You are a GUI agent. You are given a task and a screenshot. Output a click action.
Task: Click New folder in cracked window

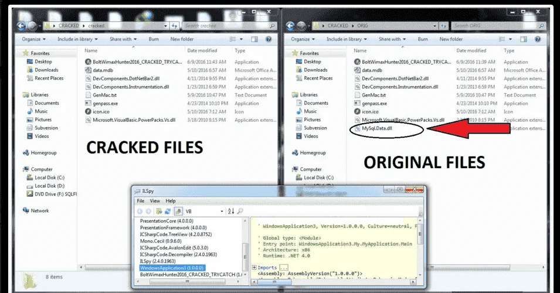click(182, 39)
